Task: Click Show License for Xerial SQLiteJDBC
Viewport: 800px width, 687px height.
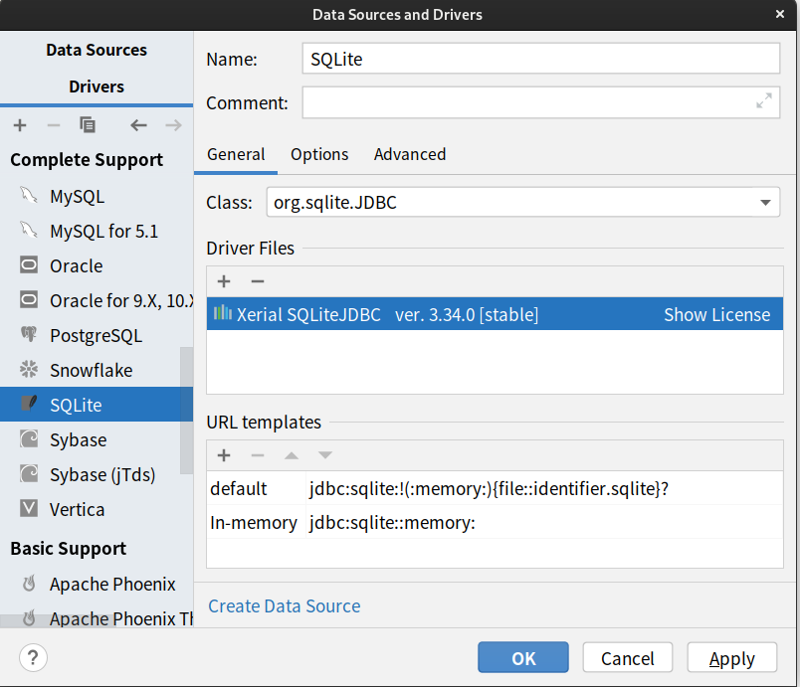Action: coord(716,314)
